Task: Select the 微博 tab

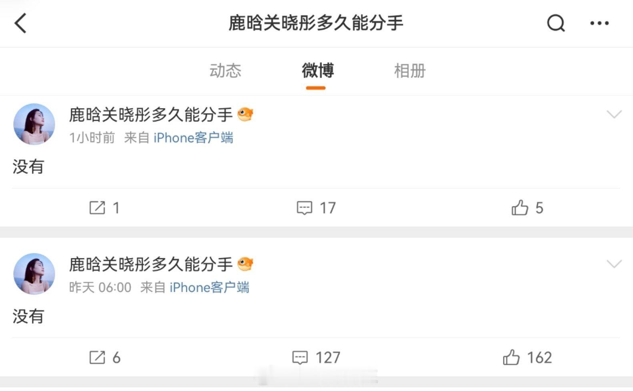Action: point(318,71)
